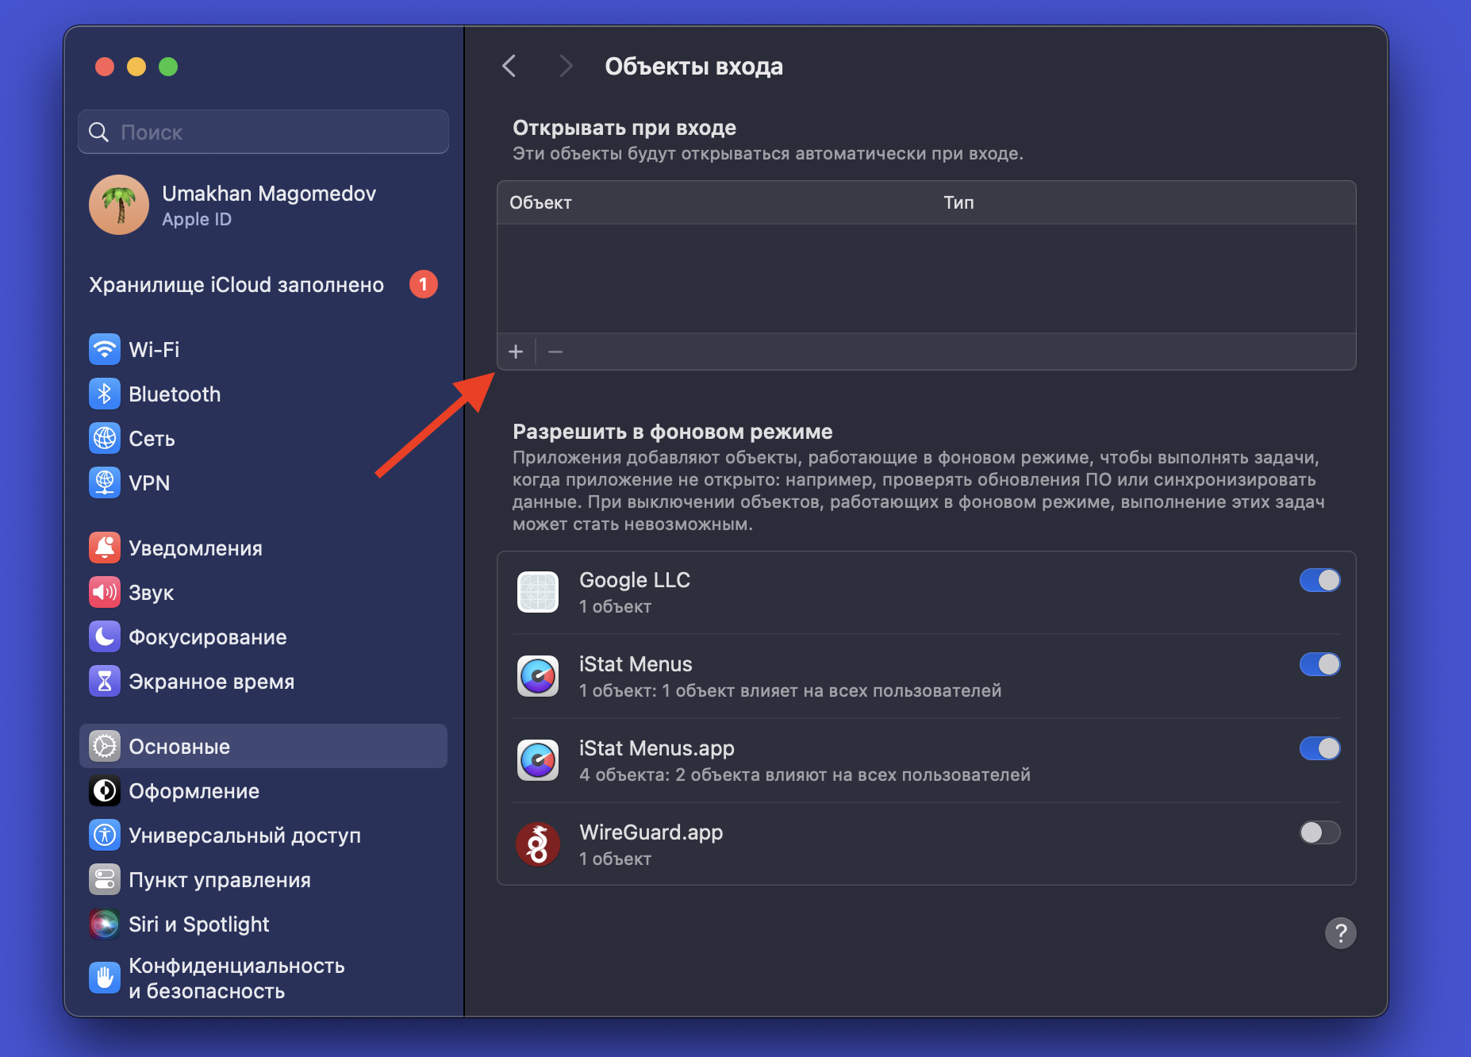Go back with the left chevron
1471x1057 pixels.
[509, 66]
